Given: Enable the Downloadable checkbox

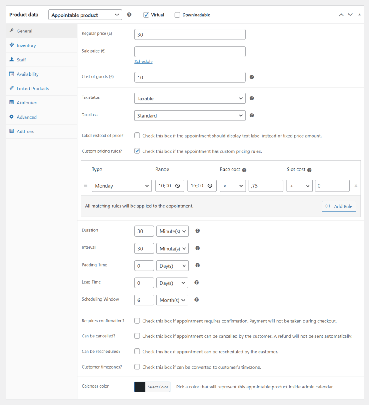Looking at the screenshot, I should point(177,15).
